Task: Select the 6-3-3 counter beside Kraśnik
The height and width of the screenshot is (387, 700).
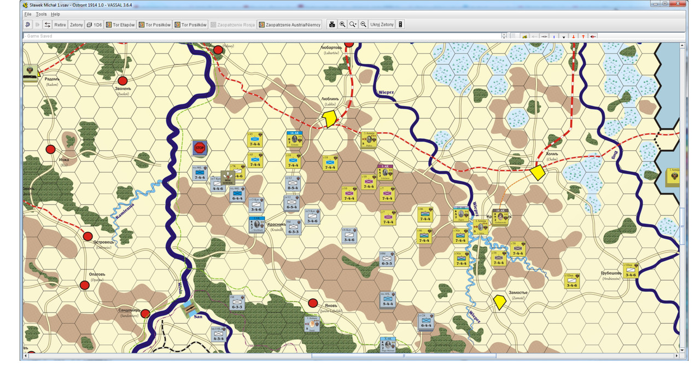Action: pos(294,227)
